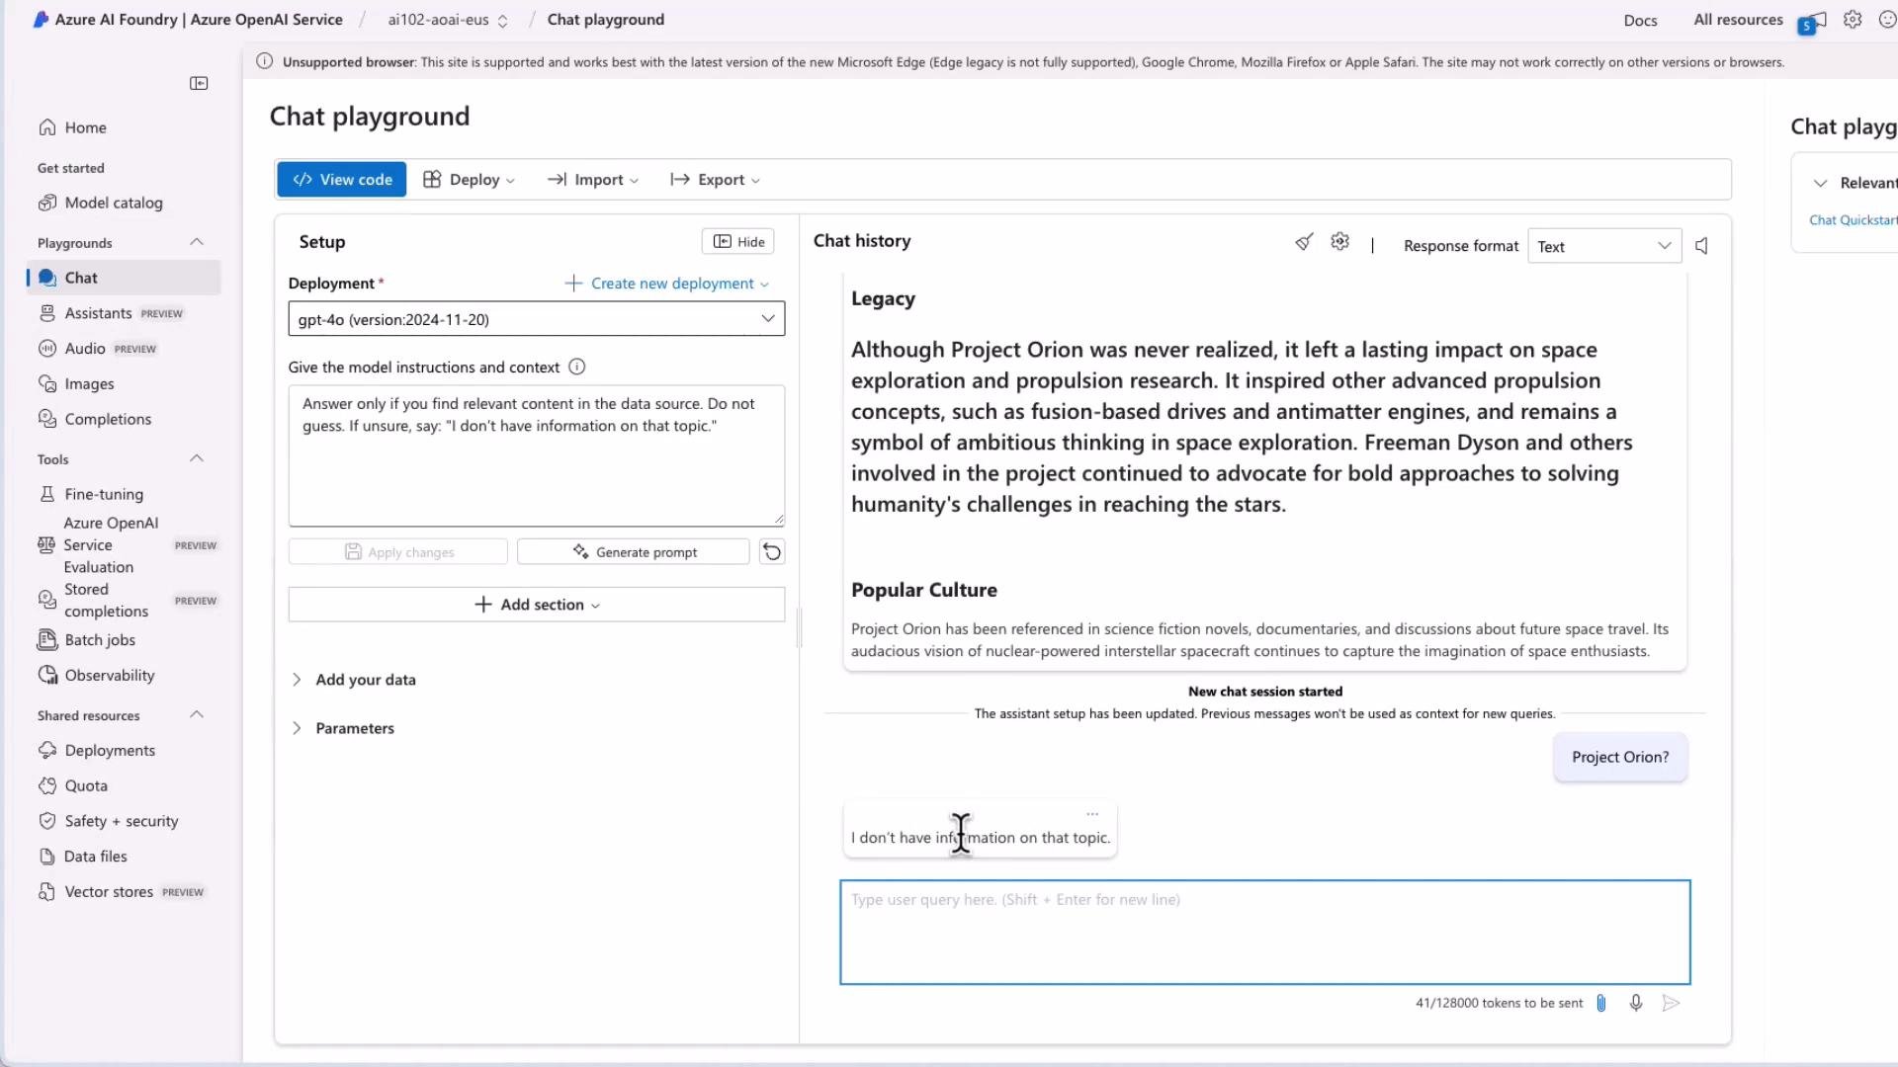Click Create new deployment link

point(666,284)
